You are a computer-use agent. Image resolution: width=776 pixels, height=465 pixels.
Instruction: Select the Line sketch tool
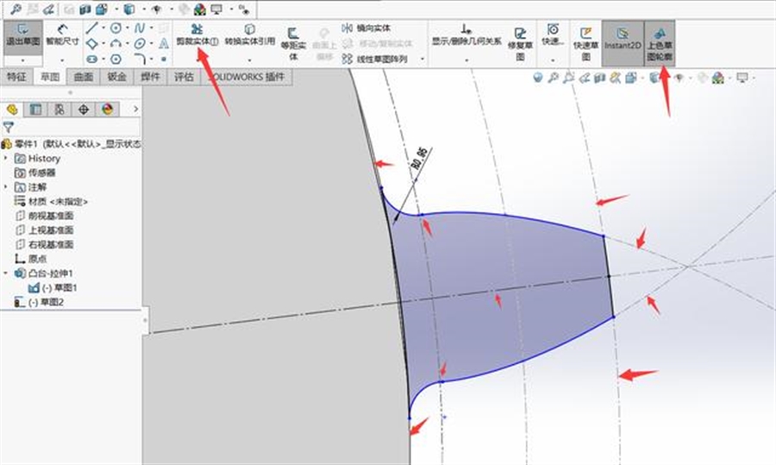coord(91,28)
